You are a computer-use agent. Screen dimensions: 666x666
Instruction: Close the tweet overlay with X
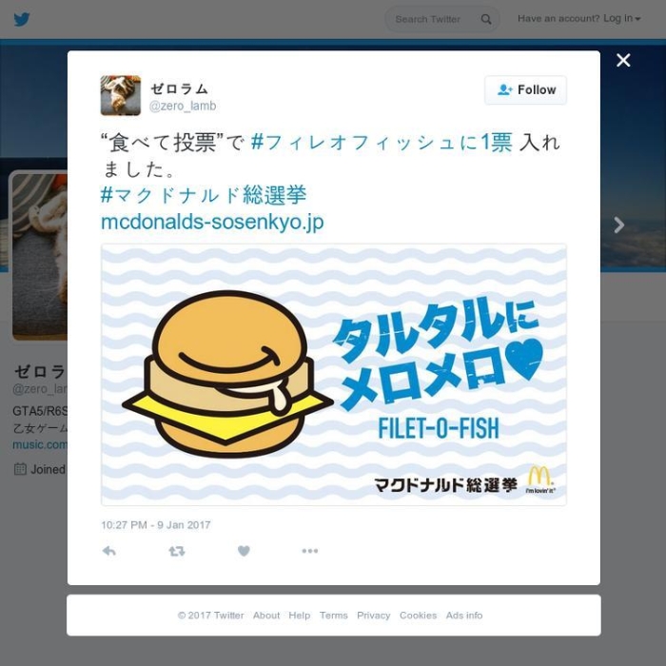pos(623,60)
